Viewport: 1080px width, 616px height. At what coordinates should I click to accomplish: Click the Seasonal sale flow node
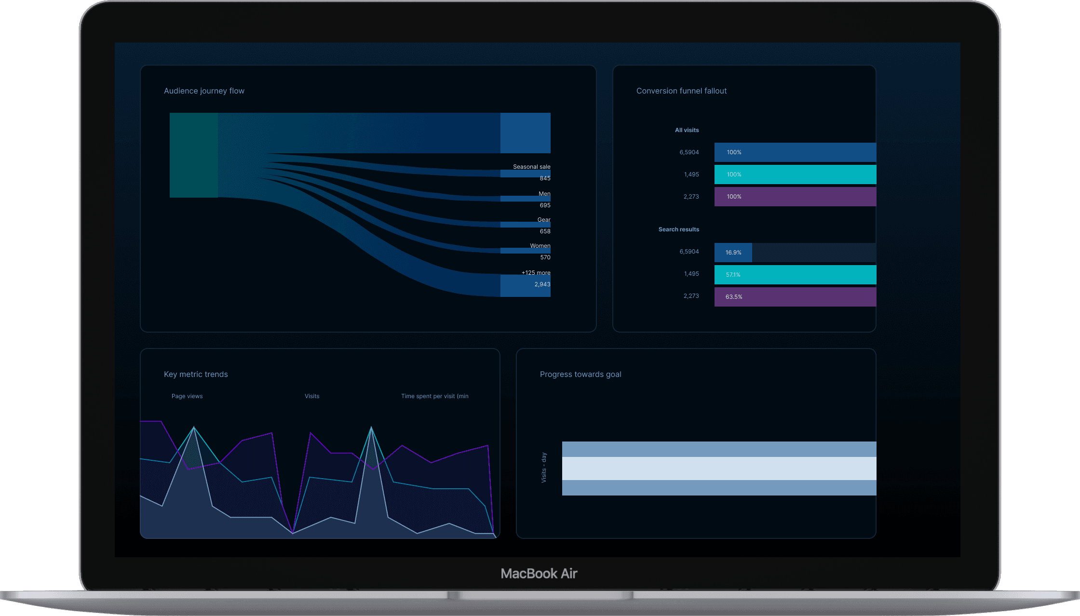click(x=525, y=174)
